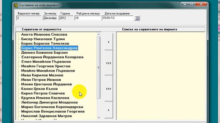220x123 pixels.
Task: Select Анета Иванова Спасова
Action: (44, 35)
